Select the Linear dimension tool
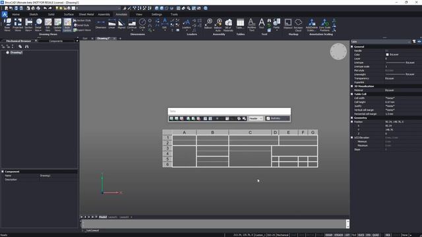 tap(111, 24)
